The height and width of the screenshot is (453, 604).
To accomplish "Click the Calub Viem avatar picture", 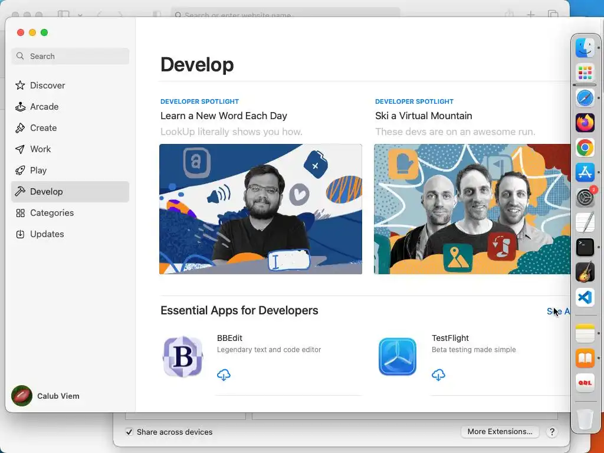I will point(22,396).
